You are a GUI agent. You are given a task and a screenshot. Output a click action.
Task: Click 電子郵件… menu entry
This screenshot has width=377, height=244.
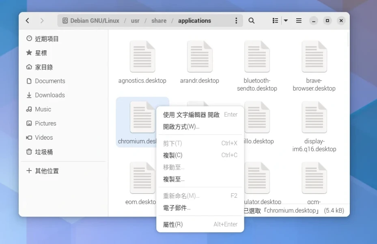[177, 208]
